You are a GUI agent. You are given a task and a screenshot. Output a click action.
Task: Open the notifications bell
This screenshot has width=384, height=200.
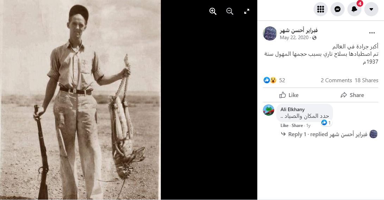354,9
